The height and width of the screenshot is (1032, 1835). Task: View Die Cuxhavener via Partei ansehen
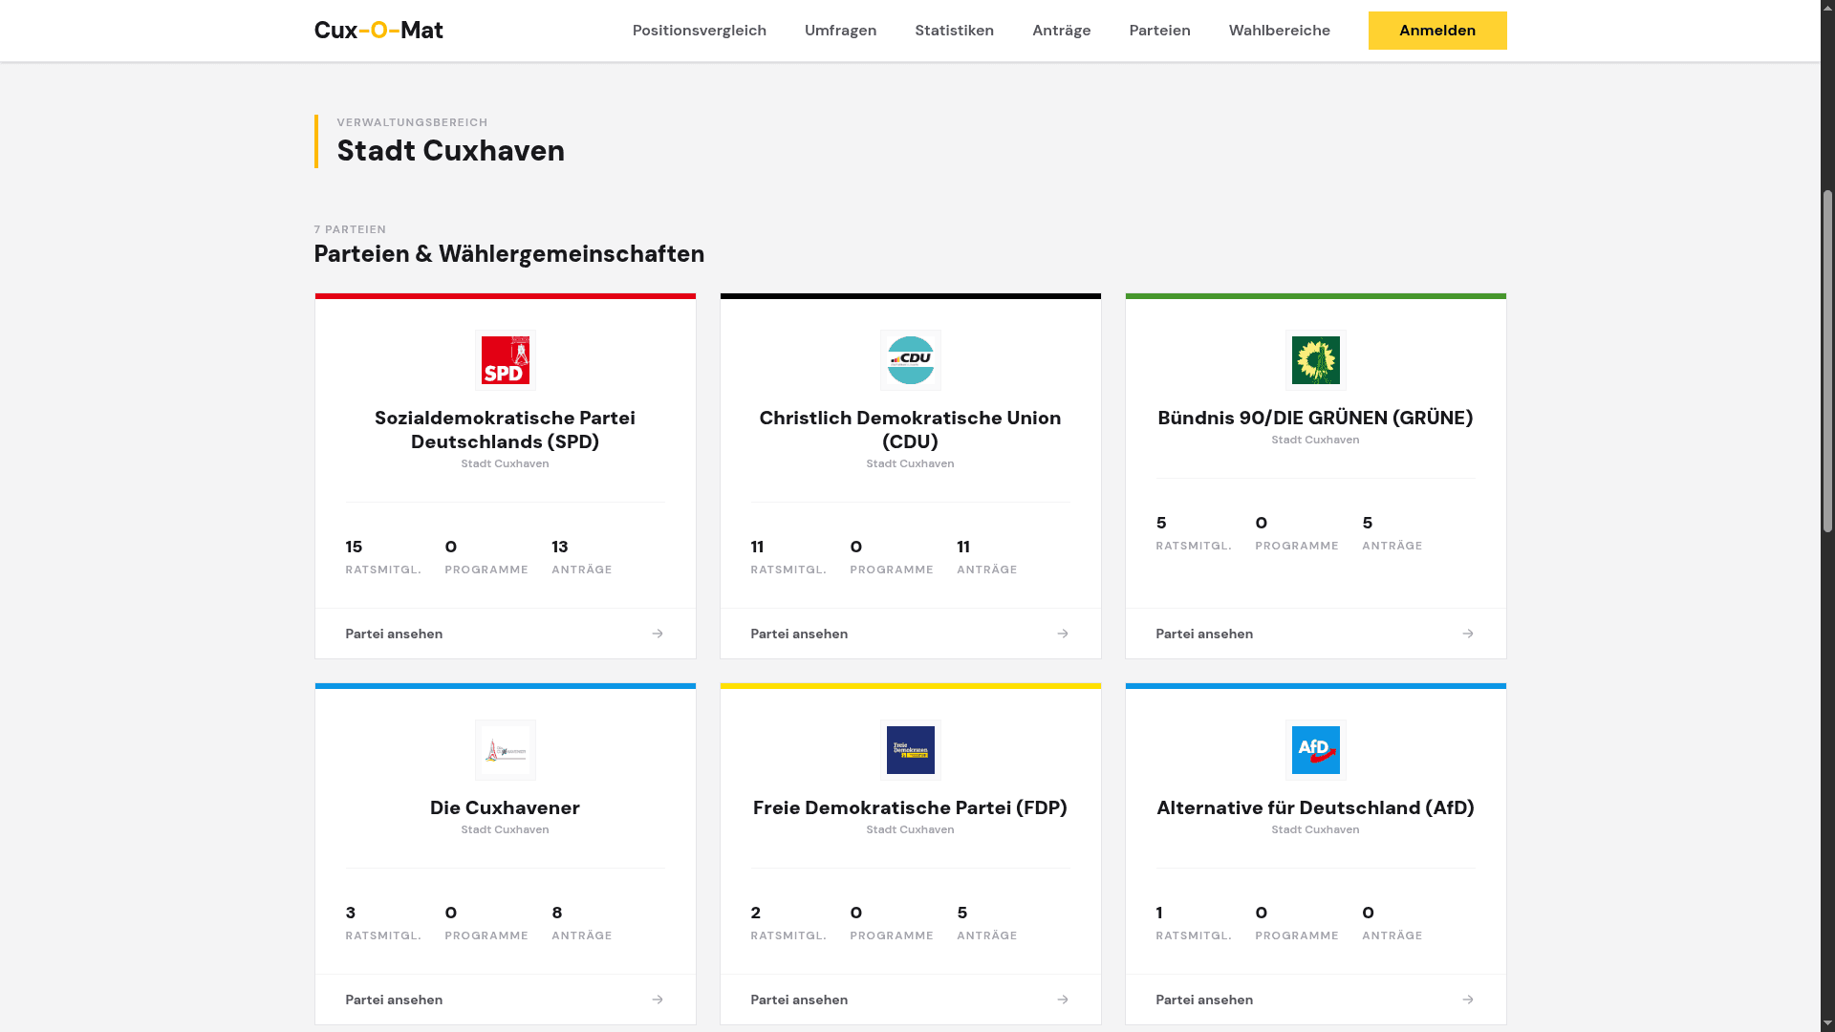tap(505, 1000)
